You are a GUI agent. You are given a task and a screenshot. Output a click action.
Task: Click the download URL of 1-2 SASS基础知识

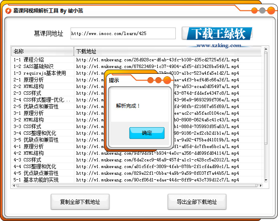pos(157,66)
